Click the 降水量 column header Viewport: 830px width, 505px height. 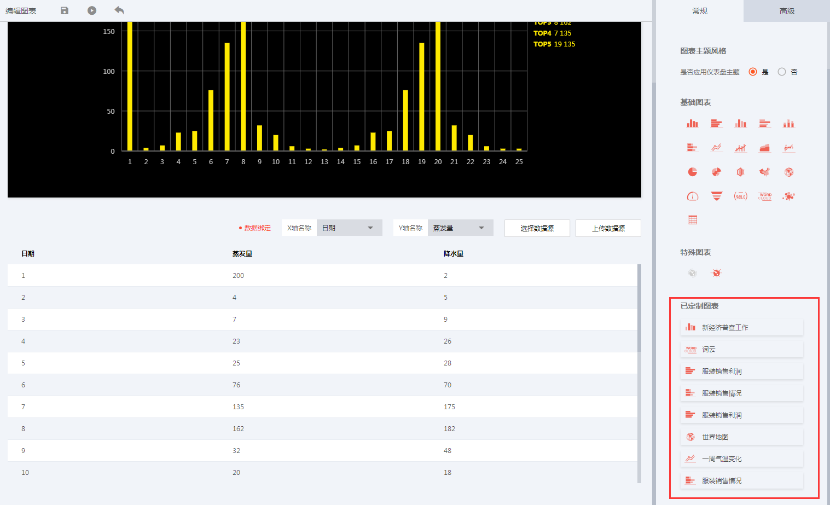[x=454, y=254]
